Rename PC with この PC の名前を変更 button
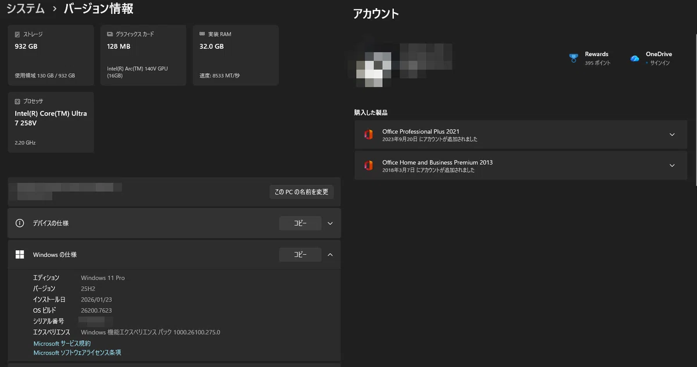 click(x=301, y=192)
